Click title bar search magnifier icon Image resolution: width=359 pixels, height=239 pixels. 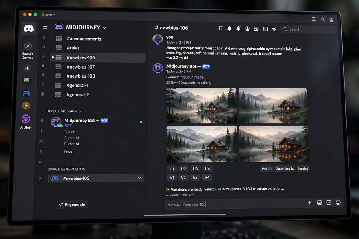[322, 19]
